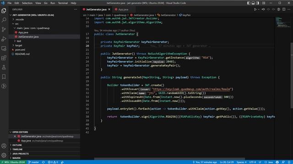Expand the test folder
Screen dimensions: 293x164
(44, 41)
